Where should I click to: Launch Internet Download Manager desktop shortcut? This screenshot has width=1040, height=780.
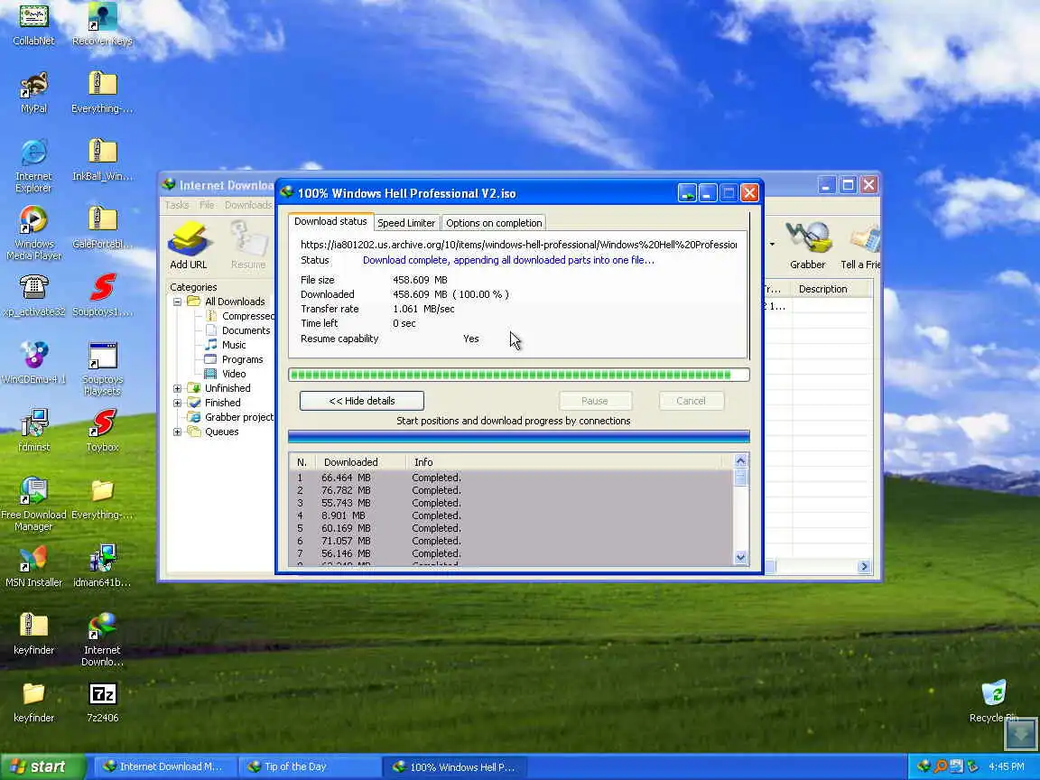click(x=102, y=639)
